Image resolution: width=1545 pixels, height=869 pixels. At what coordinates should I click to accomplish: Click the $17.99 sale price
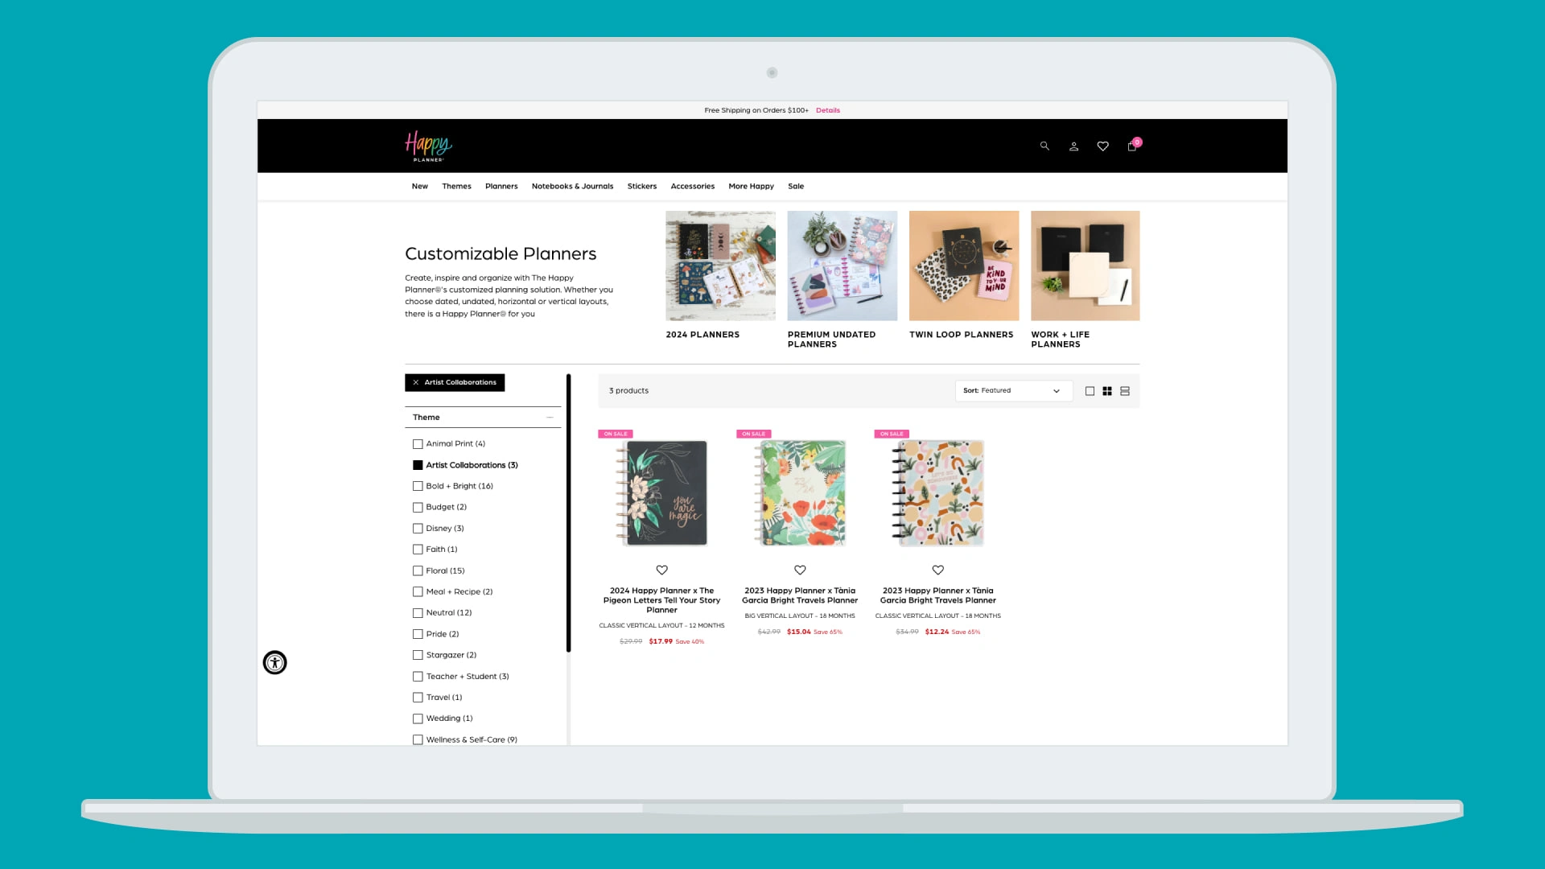661,641
